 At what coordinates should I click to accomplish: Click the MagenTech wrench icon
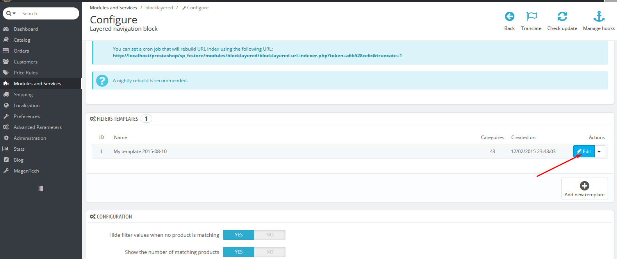tap(6, 171)
